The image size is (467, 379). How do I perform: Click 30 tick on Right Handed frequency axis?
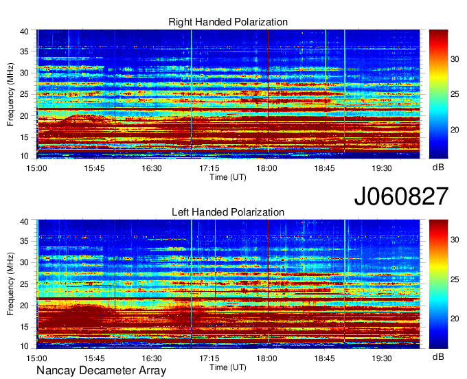click(x=24, y=73)
